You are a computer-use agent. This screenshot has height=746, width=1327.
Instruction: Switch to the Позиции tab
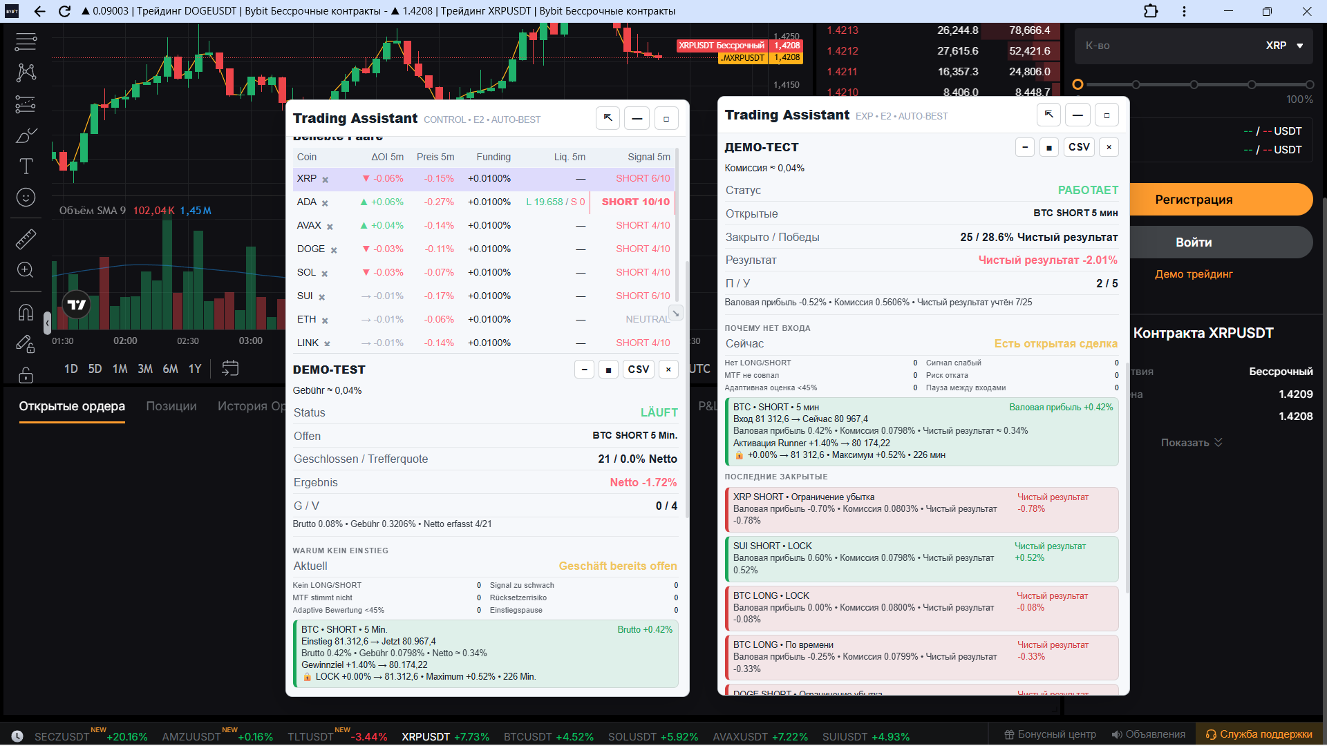pos(171,406)
